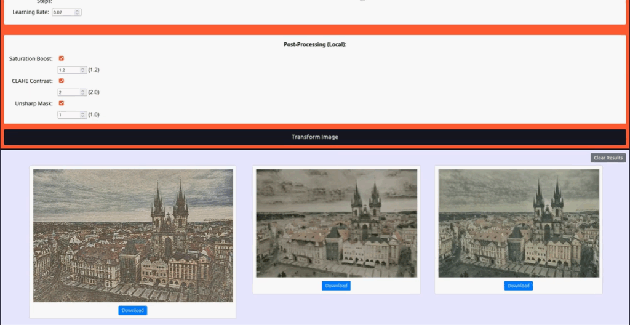630x325 pixels.
Task: Toggle the CLAHE Contrast checkbox
Action: [62, 81]
